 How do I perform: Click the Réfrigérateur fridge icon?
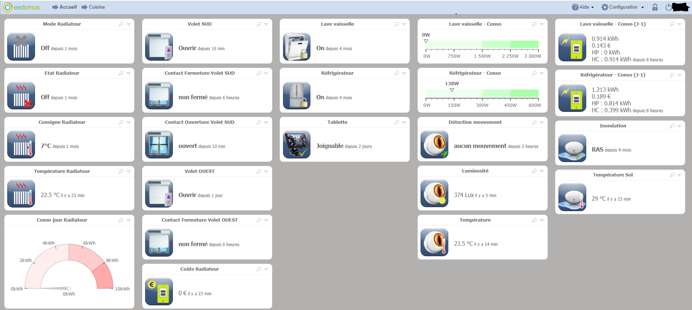click(x=296, y=96)
